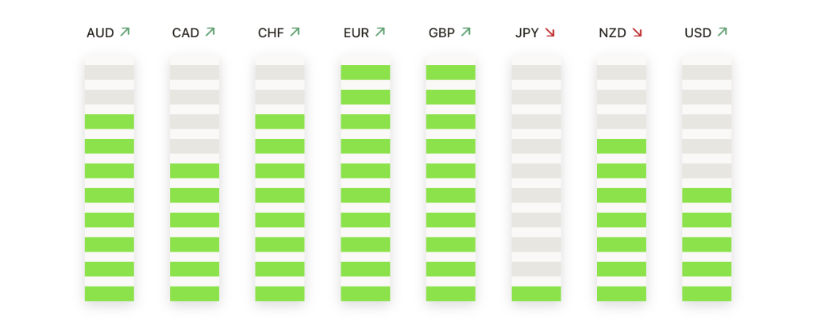Viewport: 813px width, 331px height.
Task: Click the upward trend arrow next to CHF
Action: [295, 32]
